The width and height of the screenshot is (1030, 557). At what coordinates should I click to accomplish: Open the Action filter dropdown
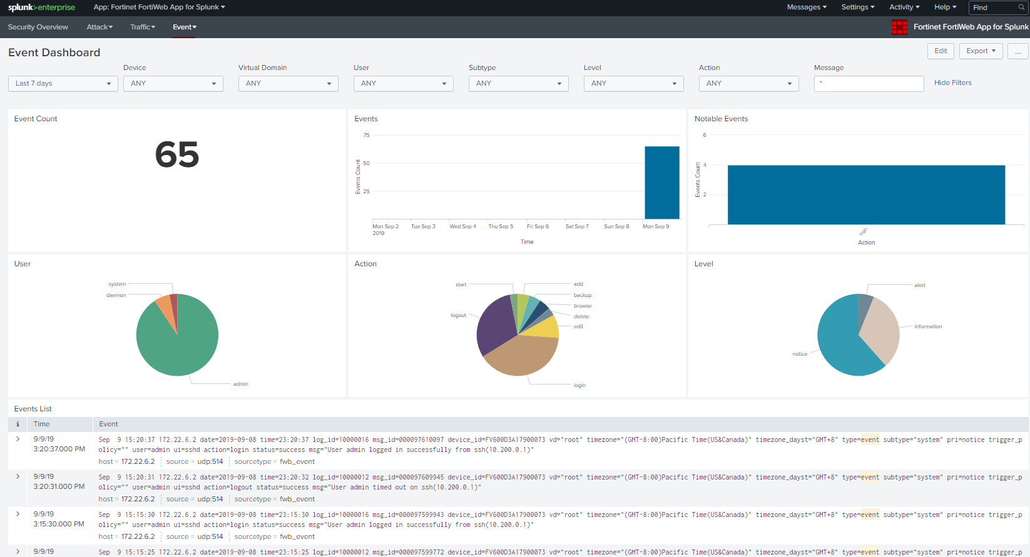(x=748, y=84)
